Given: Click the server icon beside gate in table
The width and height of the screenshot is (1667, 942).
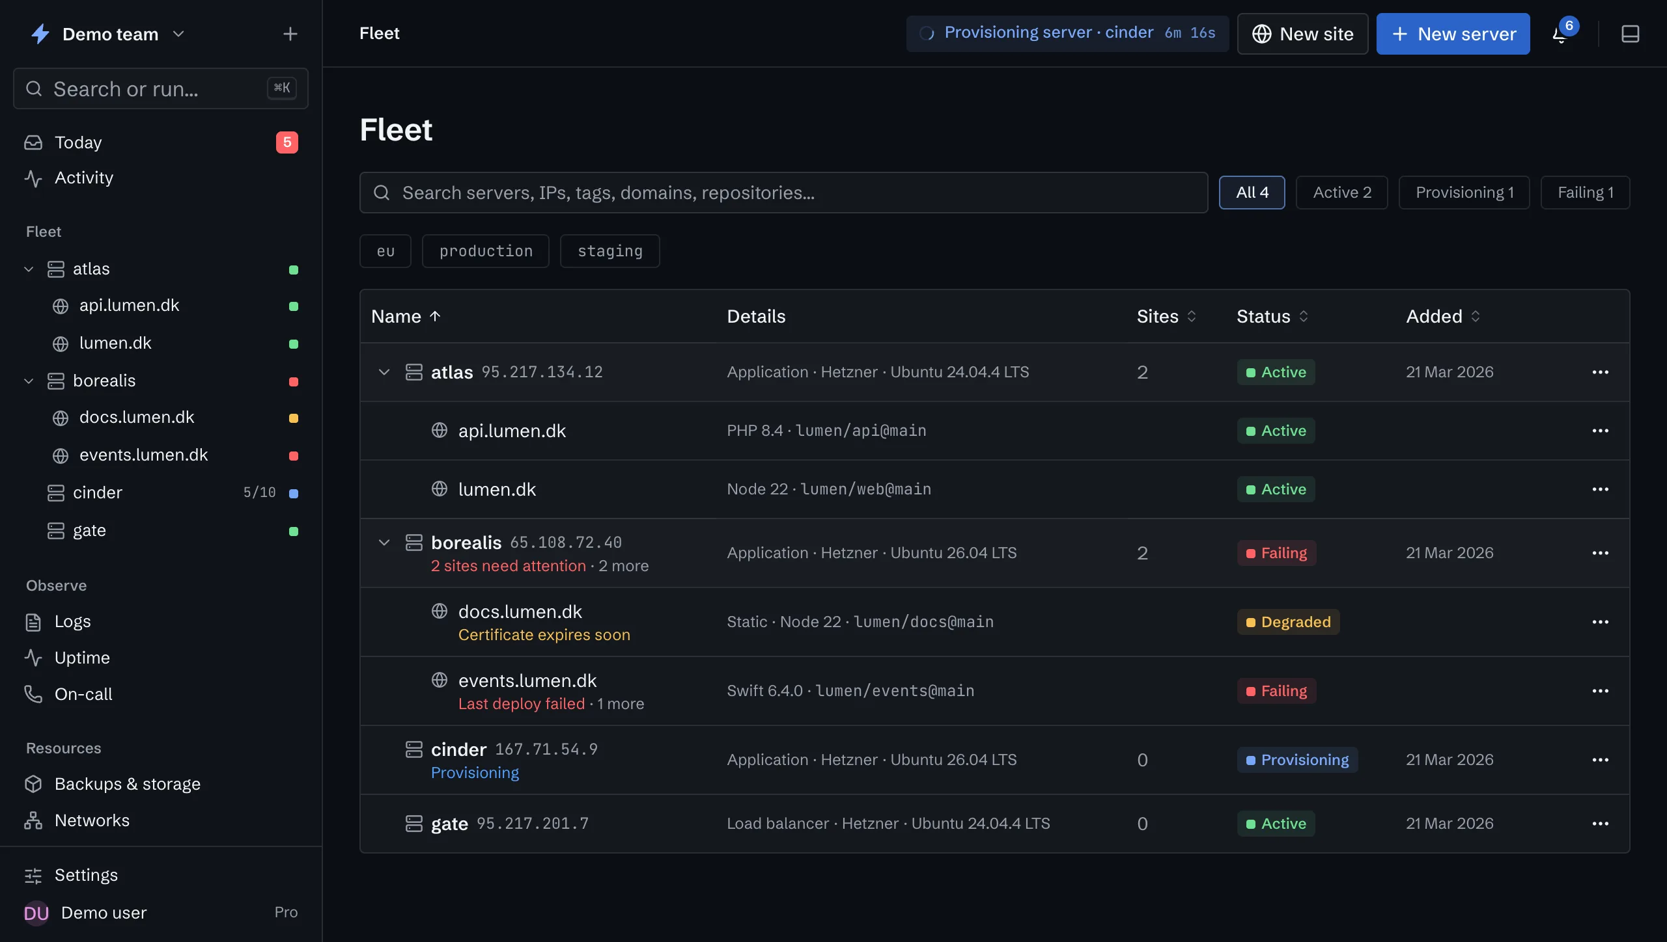Looking at the screenshot, I should 414,824.
